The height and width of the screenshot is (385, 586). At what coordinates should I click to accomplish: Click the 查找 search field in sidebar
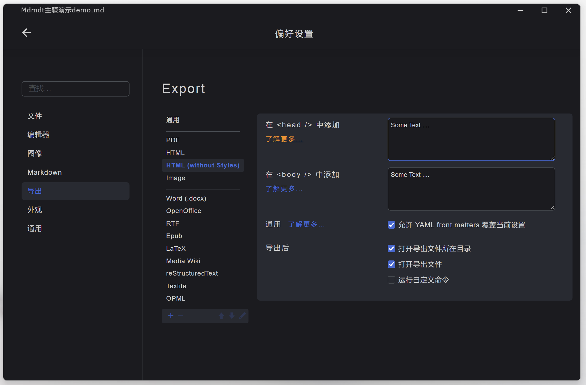point(76,89)
